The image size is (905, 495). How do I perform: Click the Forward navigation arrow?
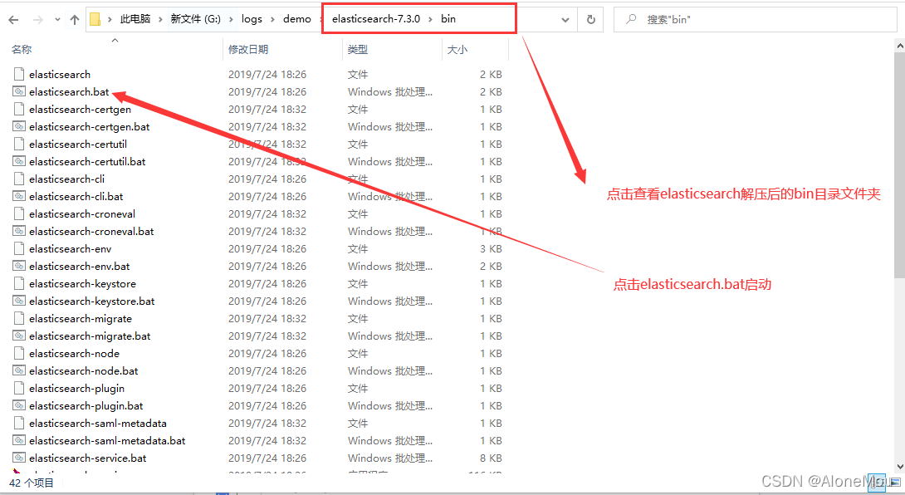pyautogui.click(x=38, y=20)
